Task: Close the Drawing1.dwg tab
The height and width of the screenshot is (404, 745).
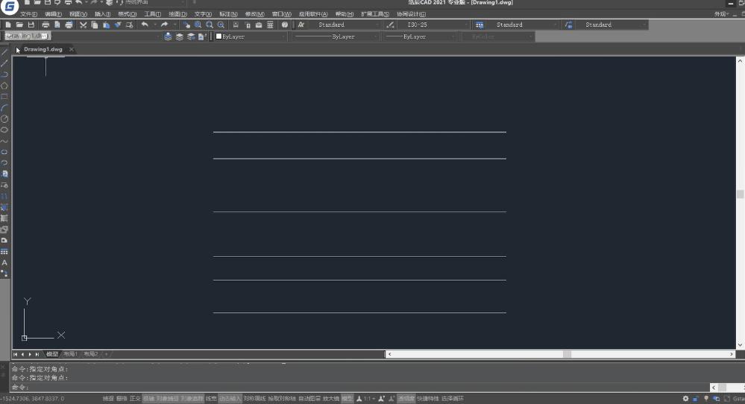Action: 72,49
